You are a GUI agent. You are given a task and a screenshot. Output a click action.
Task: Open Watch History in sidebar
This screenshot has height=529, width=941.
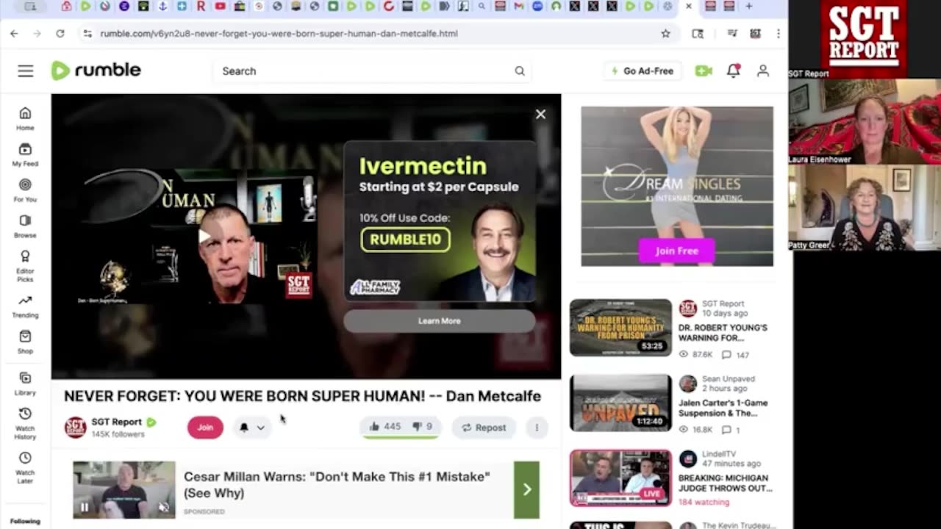pos(25,424)
